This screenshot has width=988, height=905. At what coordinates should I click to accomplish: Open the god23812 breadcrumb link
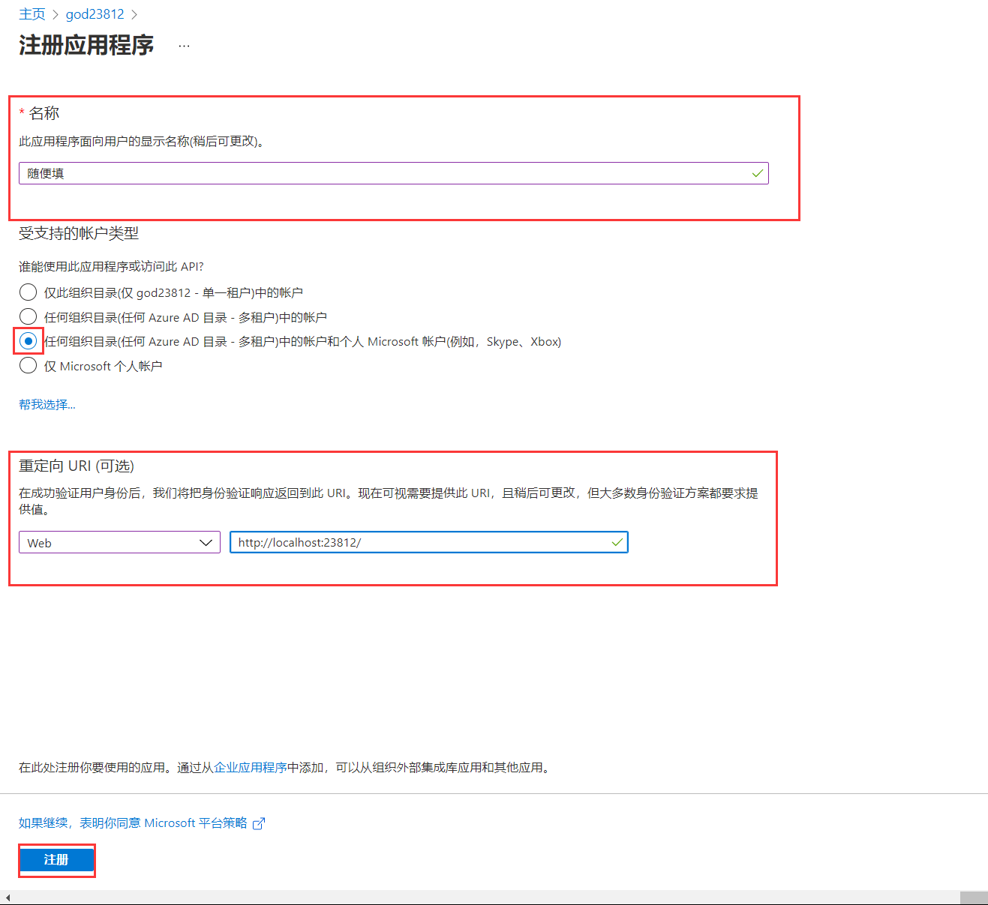click(x=95, y=14)
